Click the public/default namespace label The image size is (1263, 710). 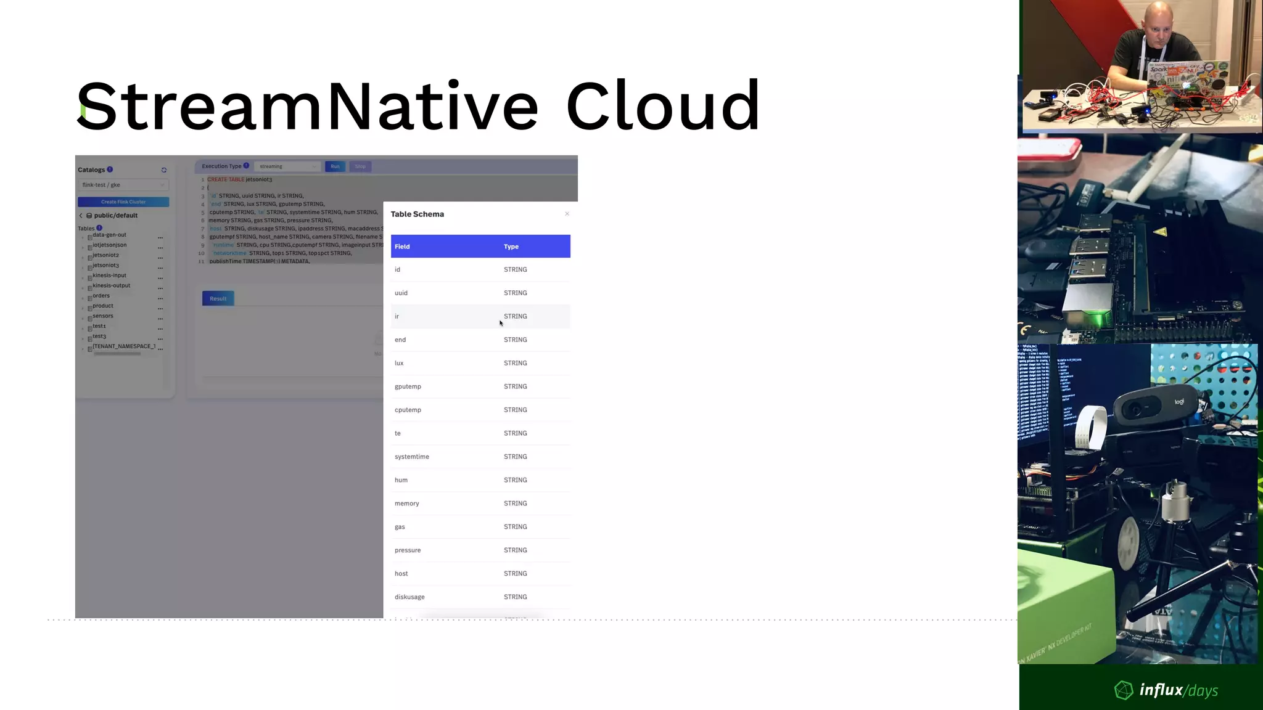pos(116,216)
